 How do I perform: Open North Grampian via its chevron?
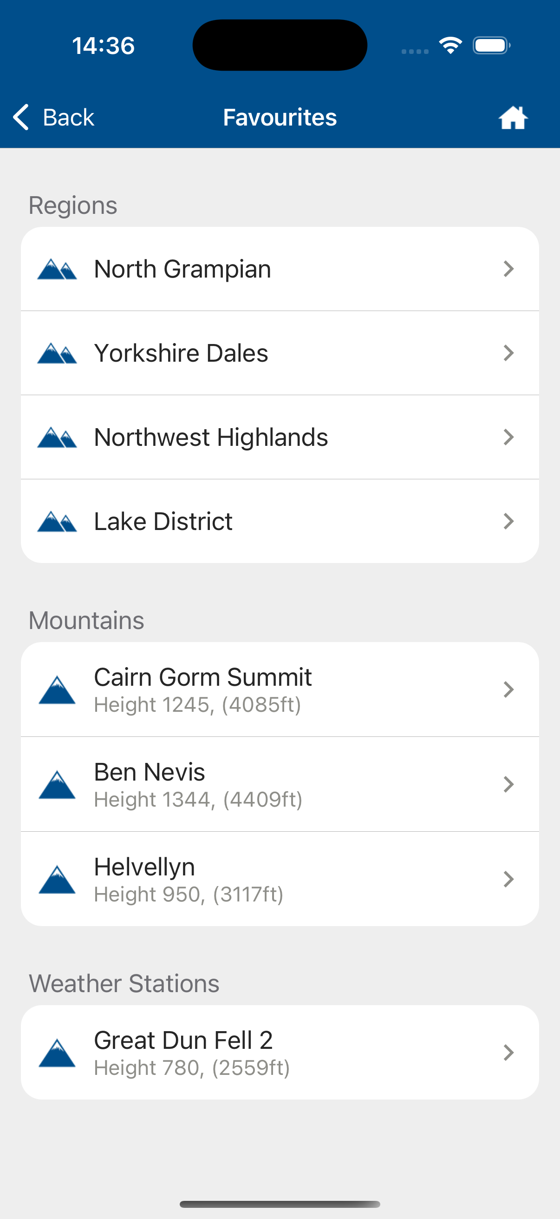508,269
